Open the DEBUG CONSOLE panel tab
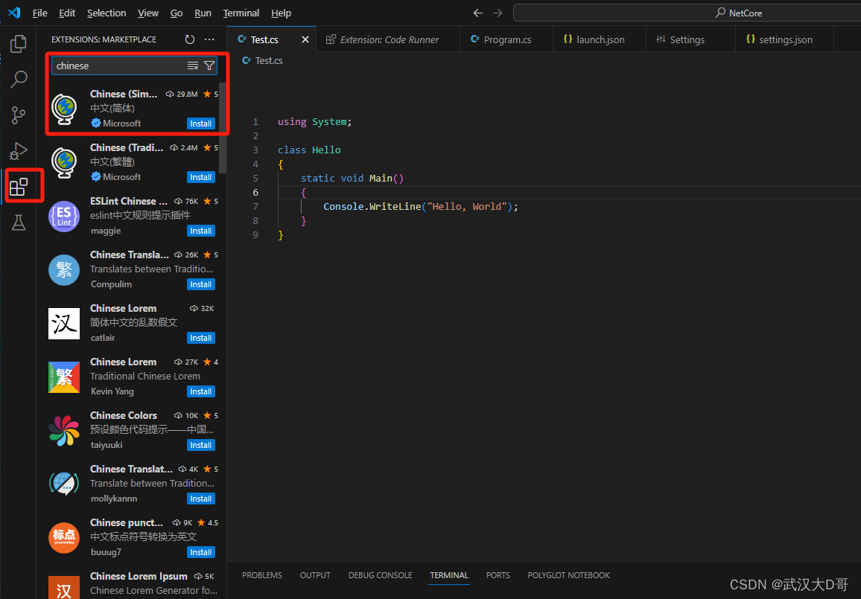The height and width of the screenshot is (599, 861). point(380,575)
